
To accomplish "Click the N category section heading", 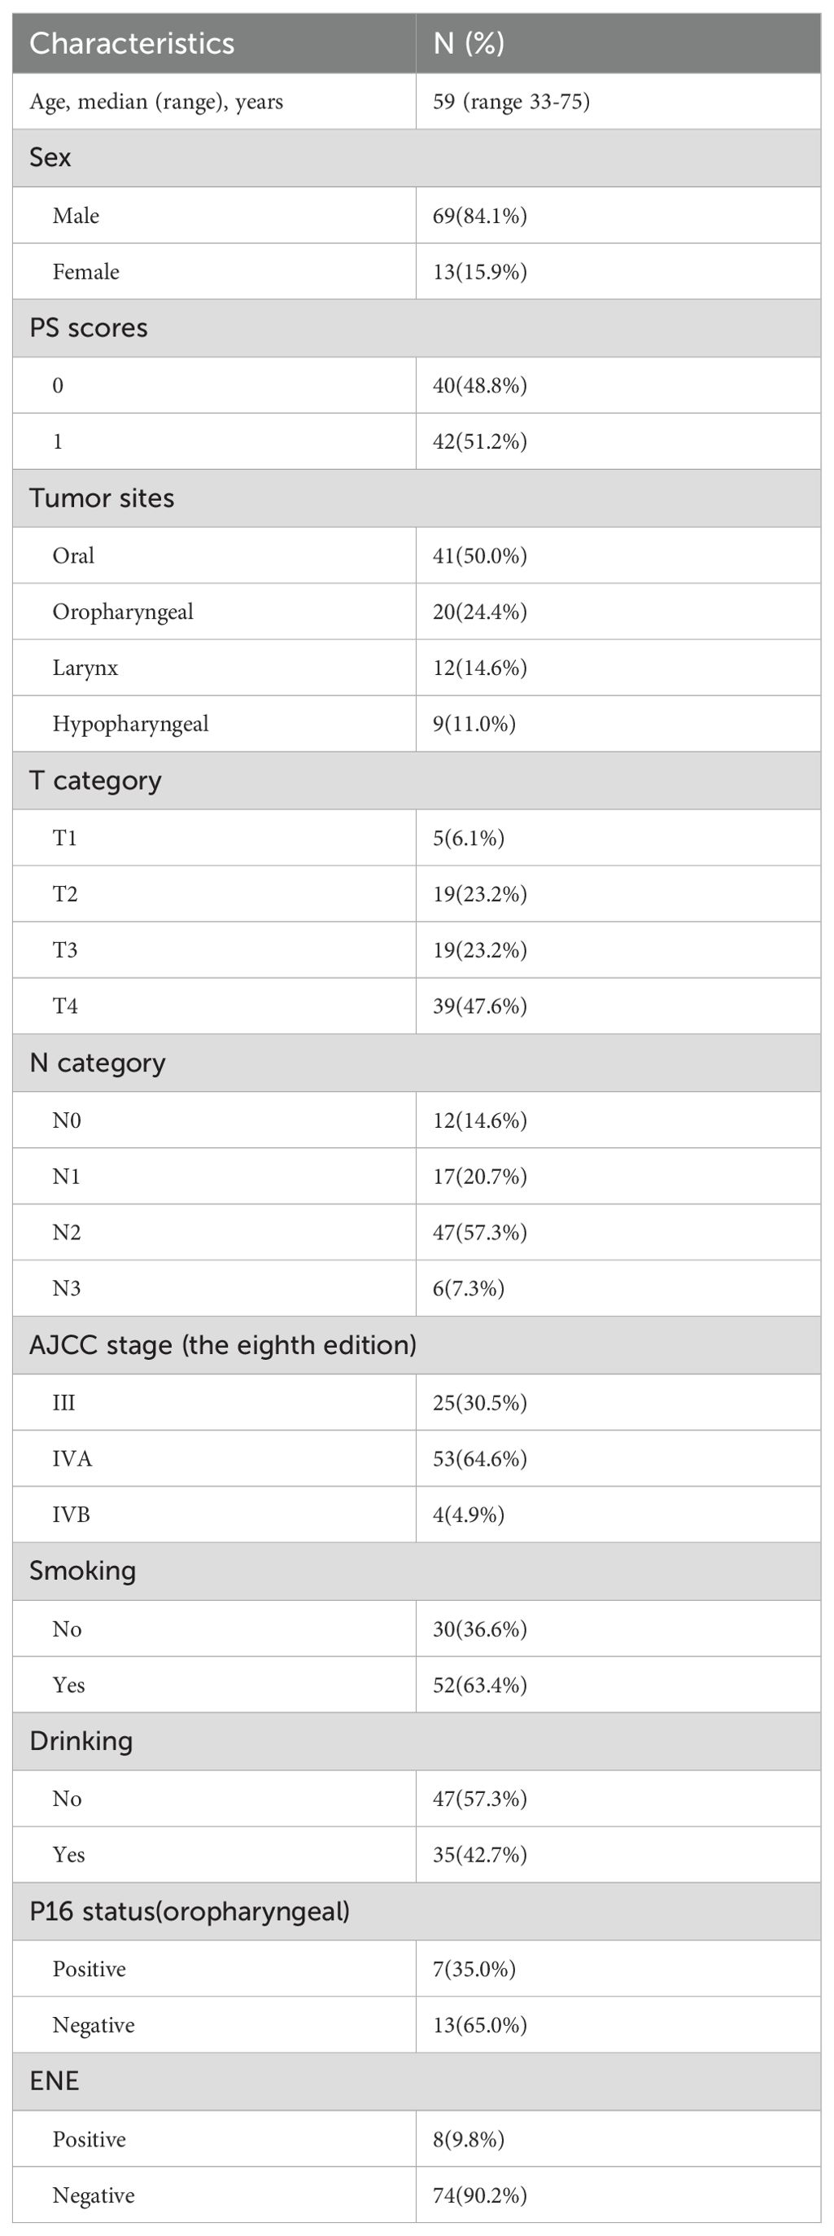I will (x=97, y=1063).
